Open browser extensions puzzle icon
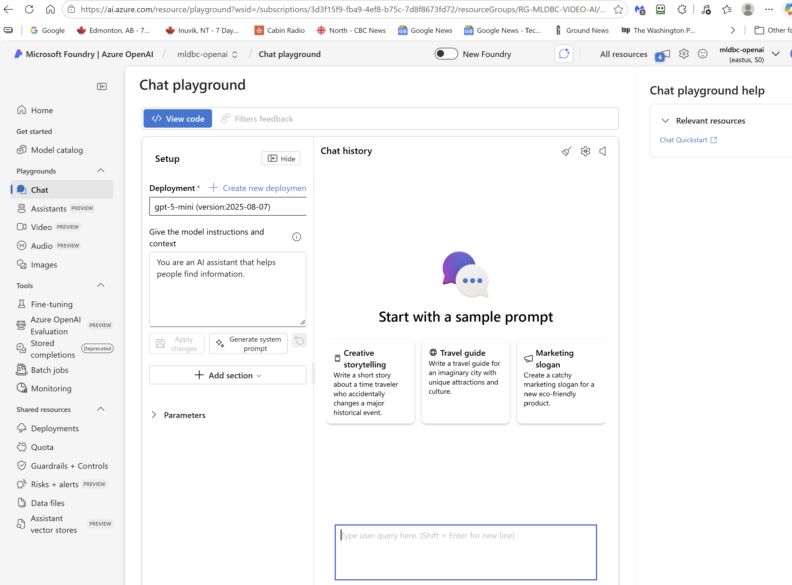 coord(682,9)
